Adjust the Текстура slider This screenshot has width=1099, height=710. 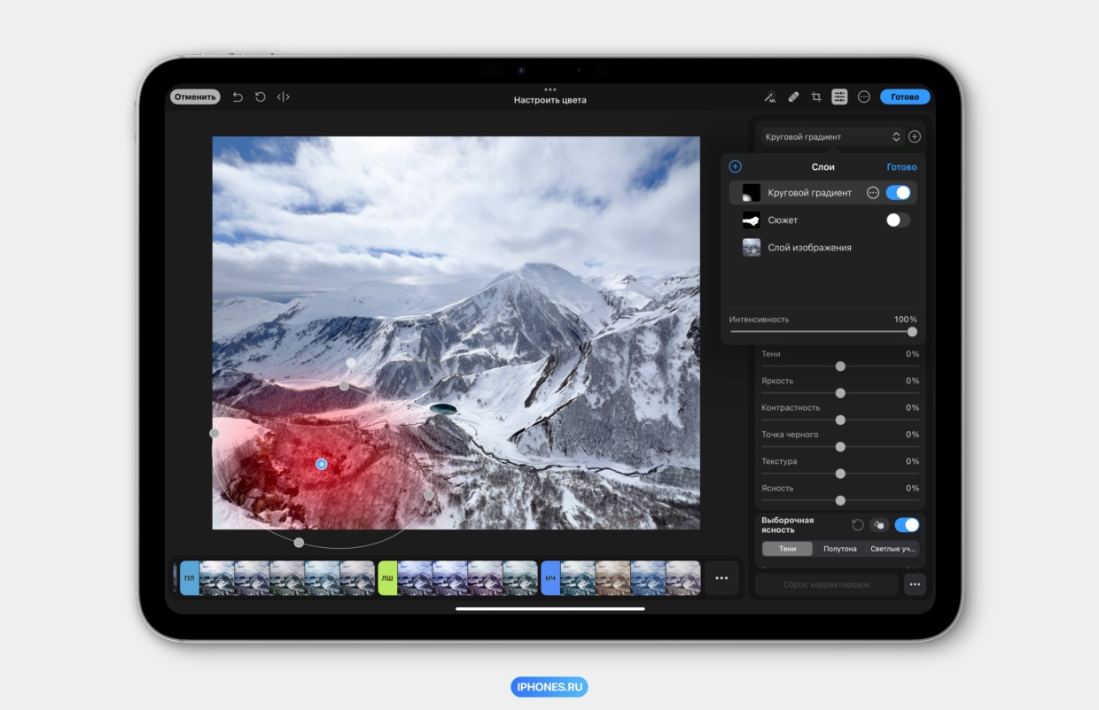pyautogui.click(x=840, y=474)
